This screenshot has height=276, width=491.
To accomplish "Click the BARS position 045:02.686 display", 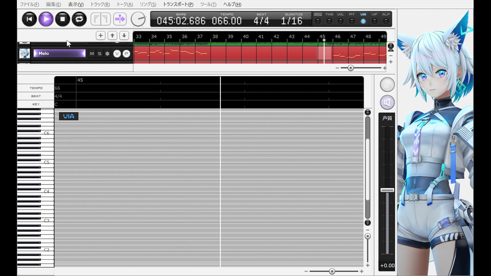I will click(181, 21).
